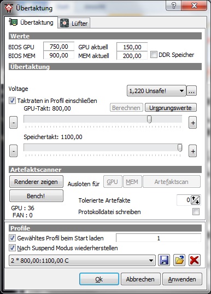Click the help question mark button

(173, 6)
